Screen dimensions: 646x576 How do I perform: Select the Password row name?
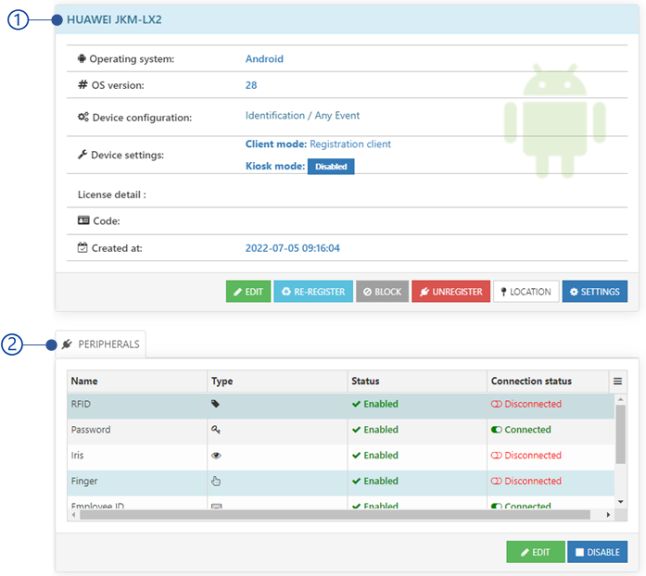pyautogui.click(x=91, y=430)
